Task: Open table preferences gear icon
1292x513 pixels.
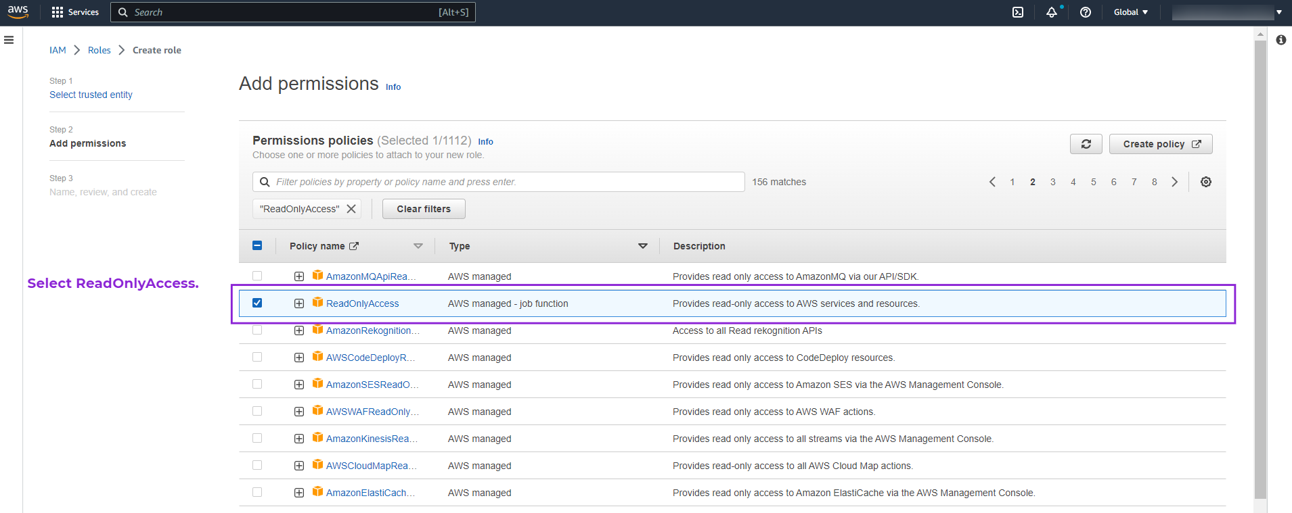Action: pos(1206,182)
